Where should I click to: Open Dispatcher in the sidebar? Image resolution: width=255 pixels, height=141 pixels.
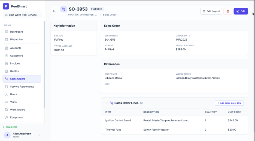pos(16,39)
